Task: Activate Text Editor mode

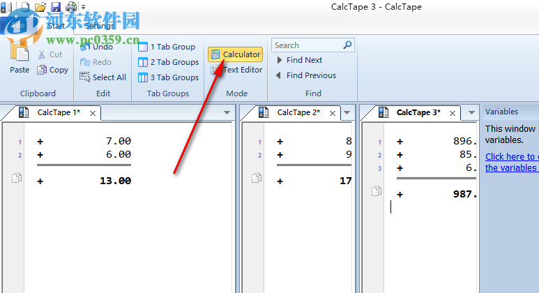Action: pos(236,70)
